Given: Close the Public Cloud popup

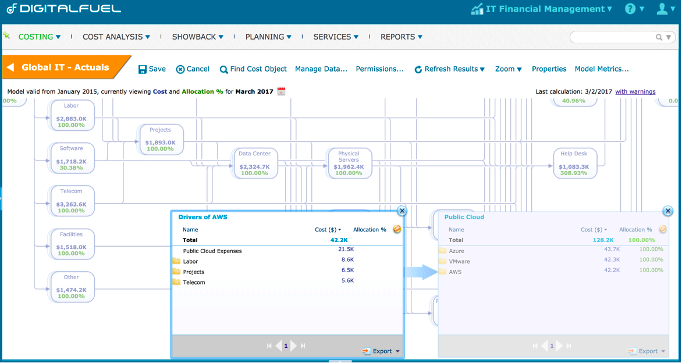Looking at the screenshot, I should click(667, 211).
